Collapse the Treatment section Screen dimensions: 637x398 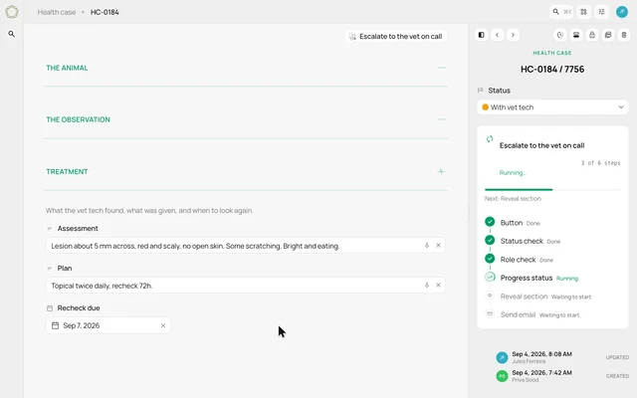click(x=441, y=171)
